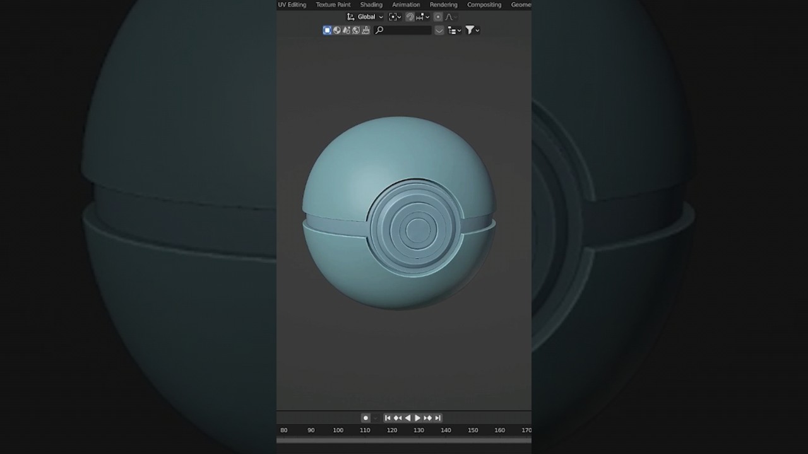Switch to the Texture Paint workspace
Screen dimensions: 808x454
[x=333, y=4]
